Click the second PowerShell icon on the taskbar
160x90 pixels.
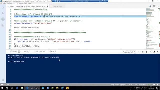(x=48, y=88)
